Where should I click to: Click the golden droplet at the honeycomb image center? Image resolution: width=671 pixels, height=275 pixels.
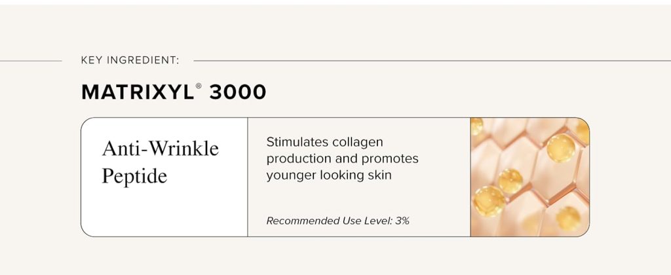(x=510, y=180)
